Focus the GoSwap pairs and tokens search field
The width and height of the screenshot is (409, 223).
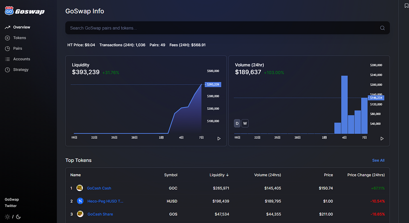pyautogui.click(x=227, y=28)
